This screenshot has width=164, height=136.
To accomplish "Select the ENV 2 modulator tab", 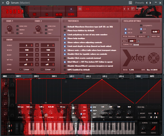I will click(42, 76).
